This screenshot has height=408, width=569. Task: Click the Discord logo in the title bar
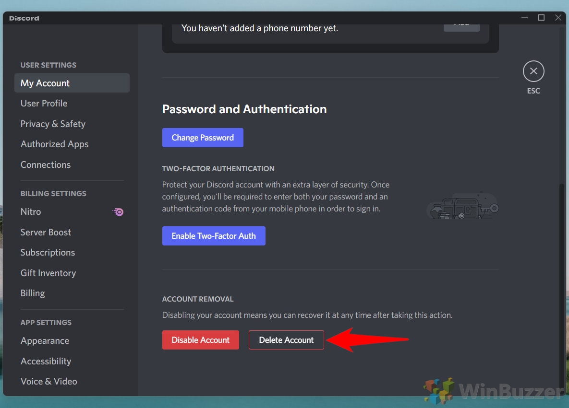23,18
